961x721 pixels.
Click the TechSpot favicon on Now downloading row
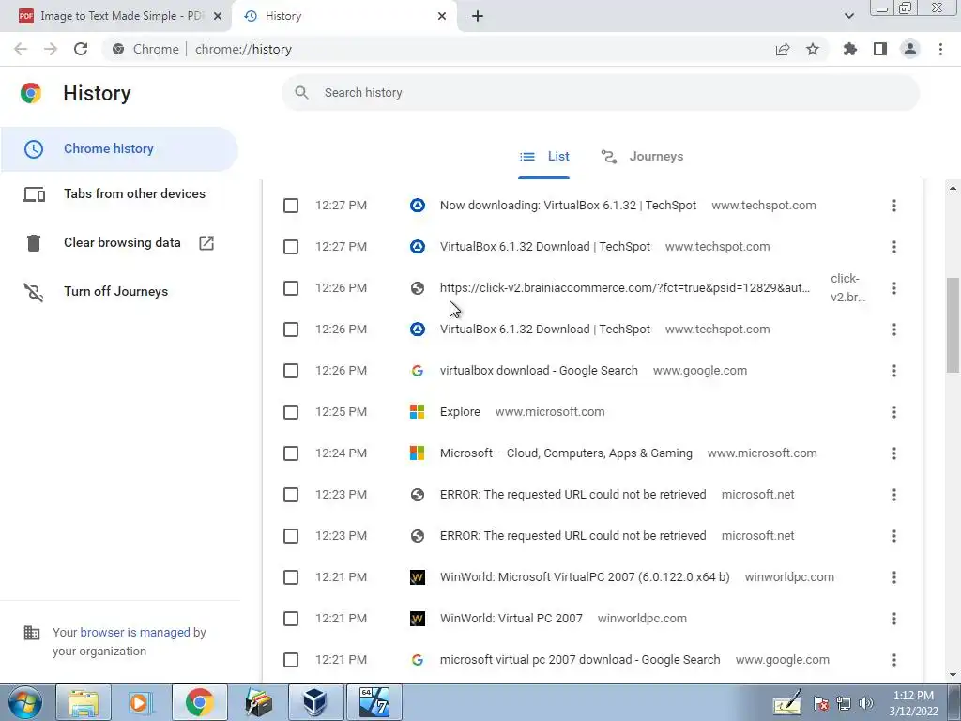[418, 206]
